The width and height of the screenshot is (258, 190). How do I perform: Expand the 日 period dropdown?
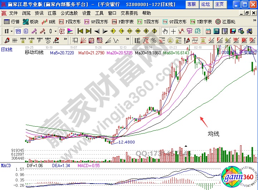click(7, 31)
